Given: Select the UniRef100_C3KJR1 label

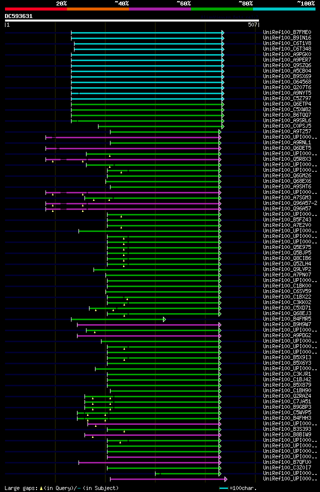Looking at the screenshot, I should pos(287,374).
